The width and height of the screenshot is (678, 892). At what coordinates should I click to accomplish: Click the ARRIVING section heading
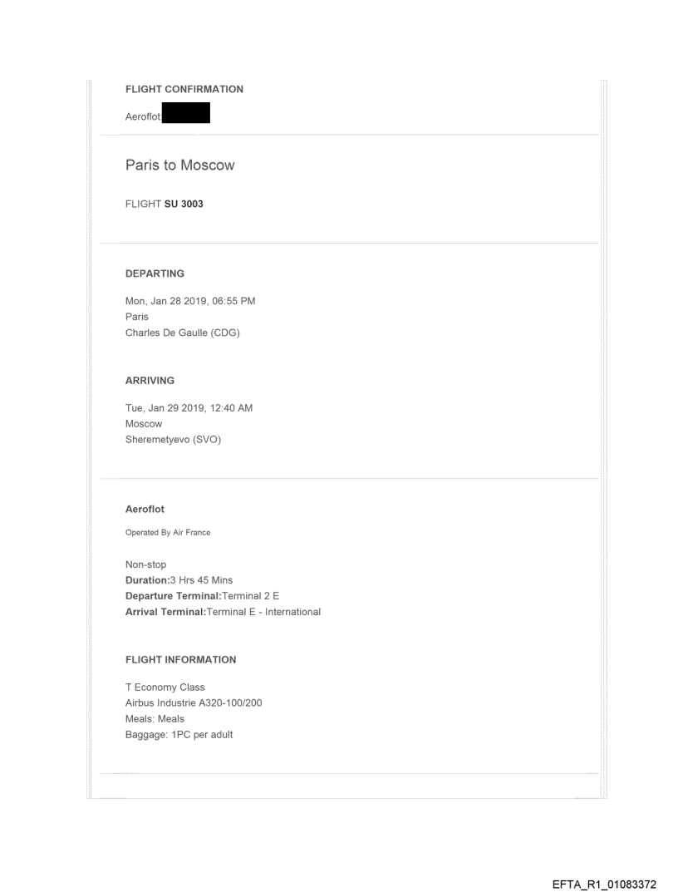tap(151, 380)
